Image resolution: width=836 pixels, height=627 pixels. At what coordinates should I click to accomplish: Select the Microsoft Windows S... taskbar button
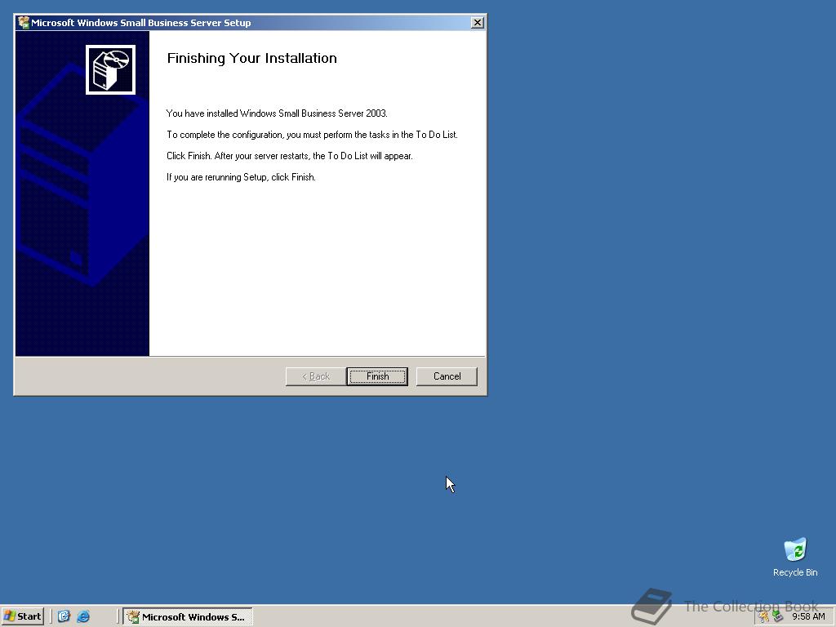(x=188, y=617)
